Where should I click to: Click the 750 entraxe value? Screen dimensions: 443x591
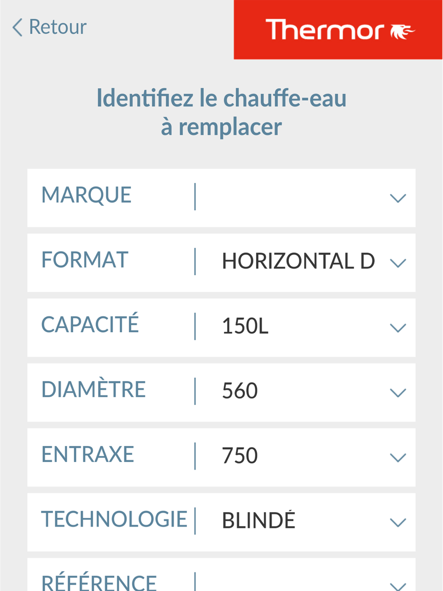[240, 456]
